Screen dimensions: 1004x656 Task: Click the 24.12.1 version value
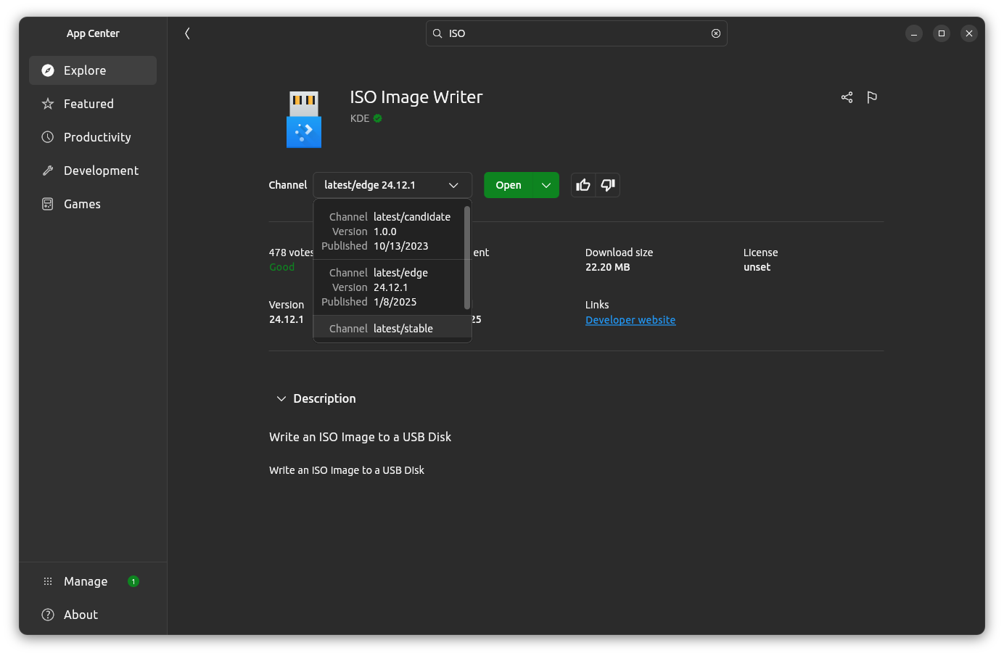(287, 319)
